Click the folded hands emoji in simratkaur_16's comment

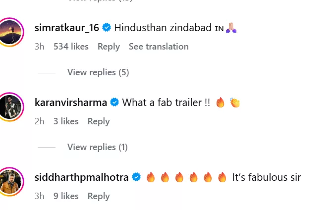coord(231,28)
